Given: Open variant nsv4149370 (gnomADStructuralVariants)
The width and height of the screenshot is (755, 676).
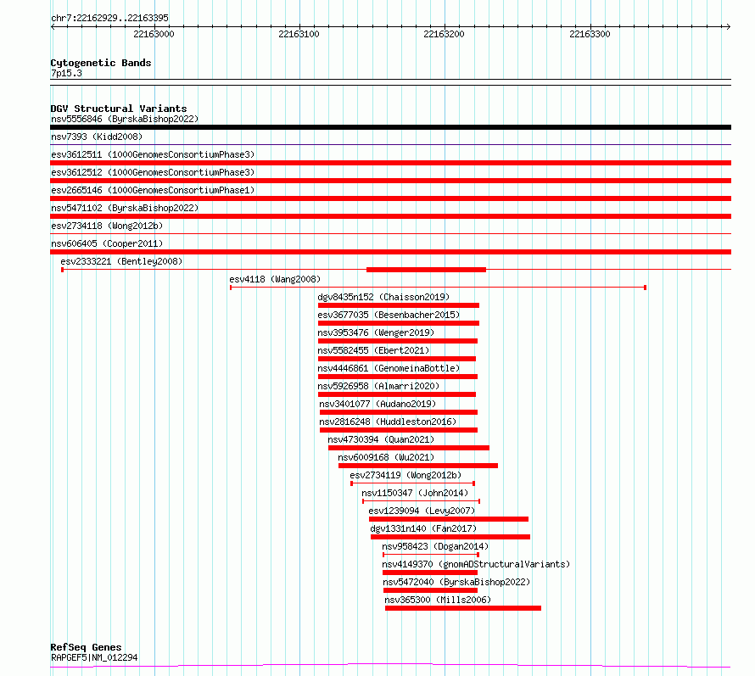Looking at the screenshot, I should (476, 564).
